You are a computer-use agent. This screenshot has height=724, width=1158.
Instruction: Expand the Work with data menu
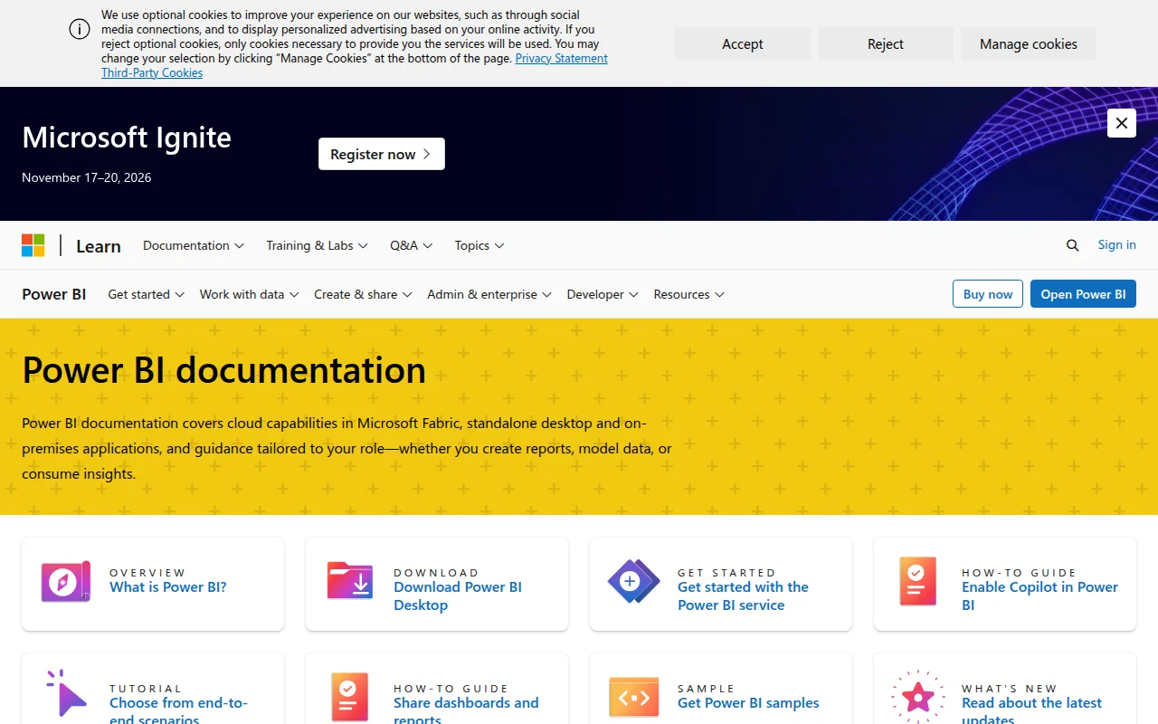[x=250, y=294]
